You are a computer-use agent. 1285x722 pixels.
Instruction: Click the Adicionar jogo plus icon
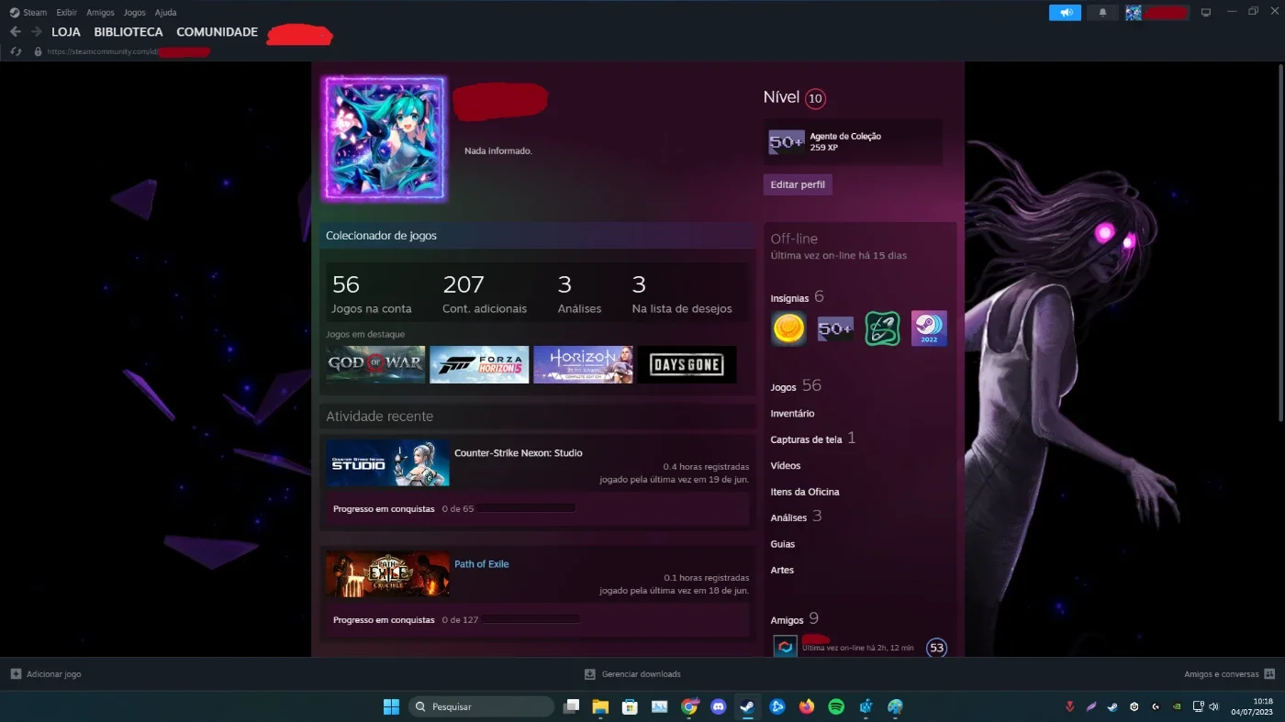click(x=16, y=673)
